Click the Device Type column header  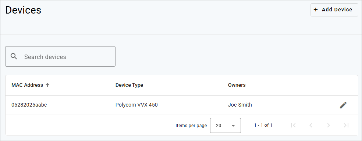pos(129,85)
